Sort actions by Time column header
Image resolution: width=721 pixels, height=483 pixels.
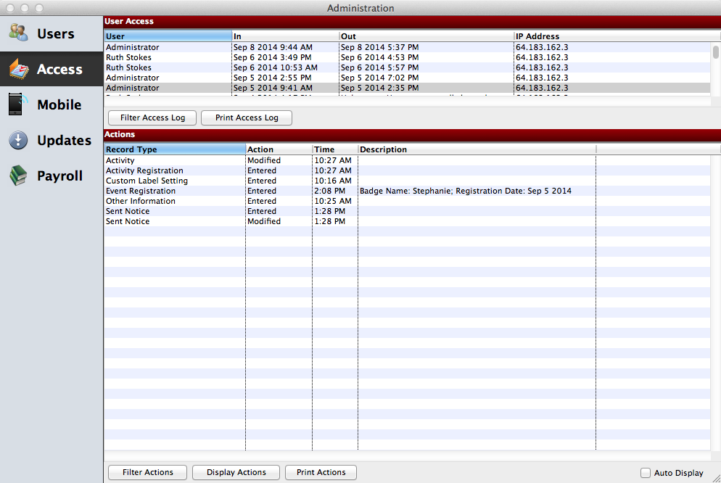point(334,149)
